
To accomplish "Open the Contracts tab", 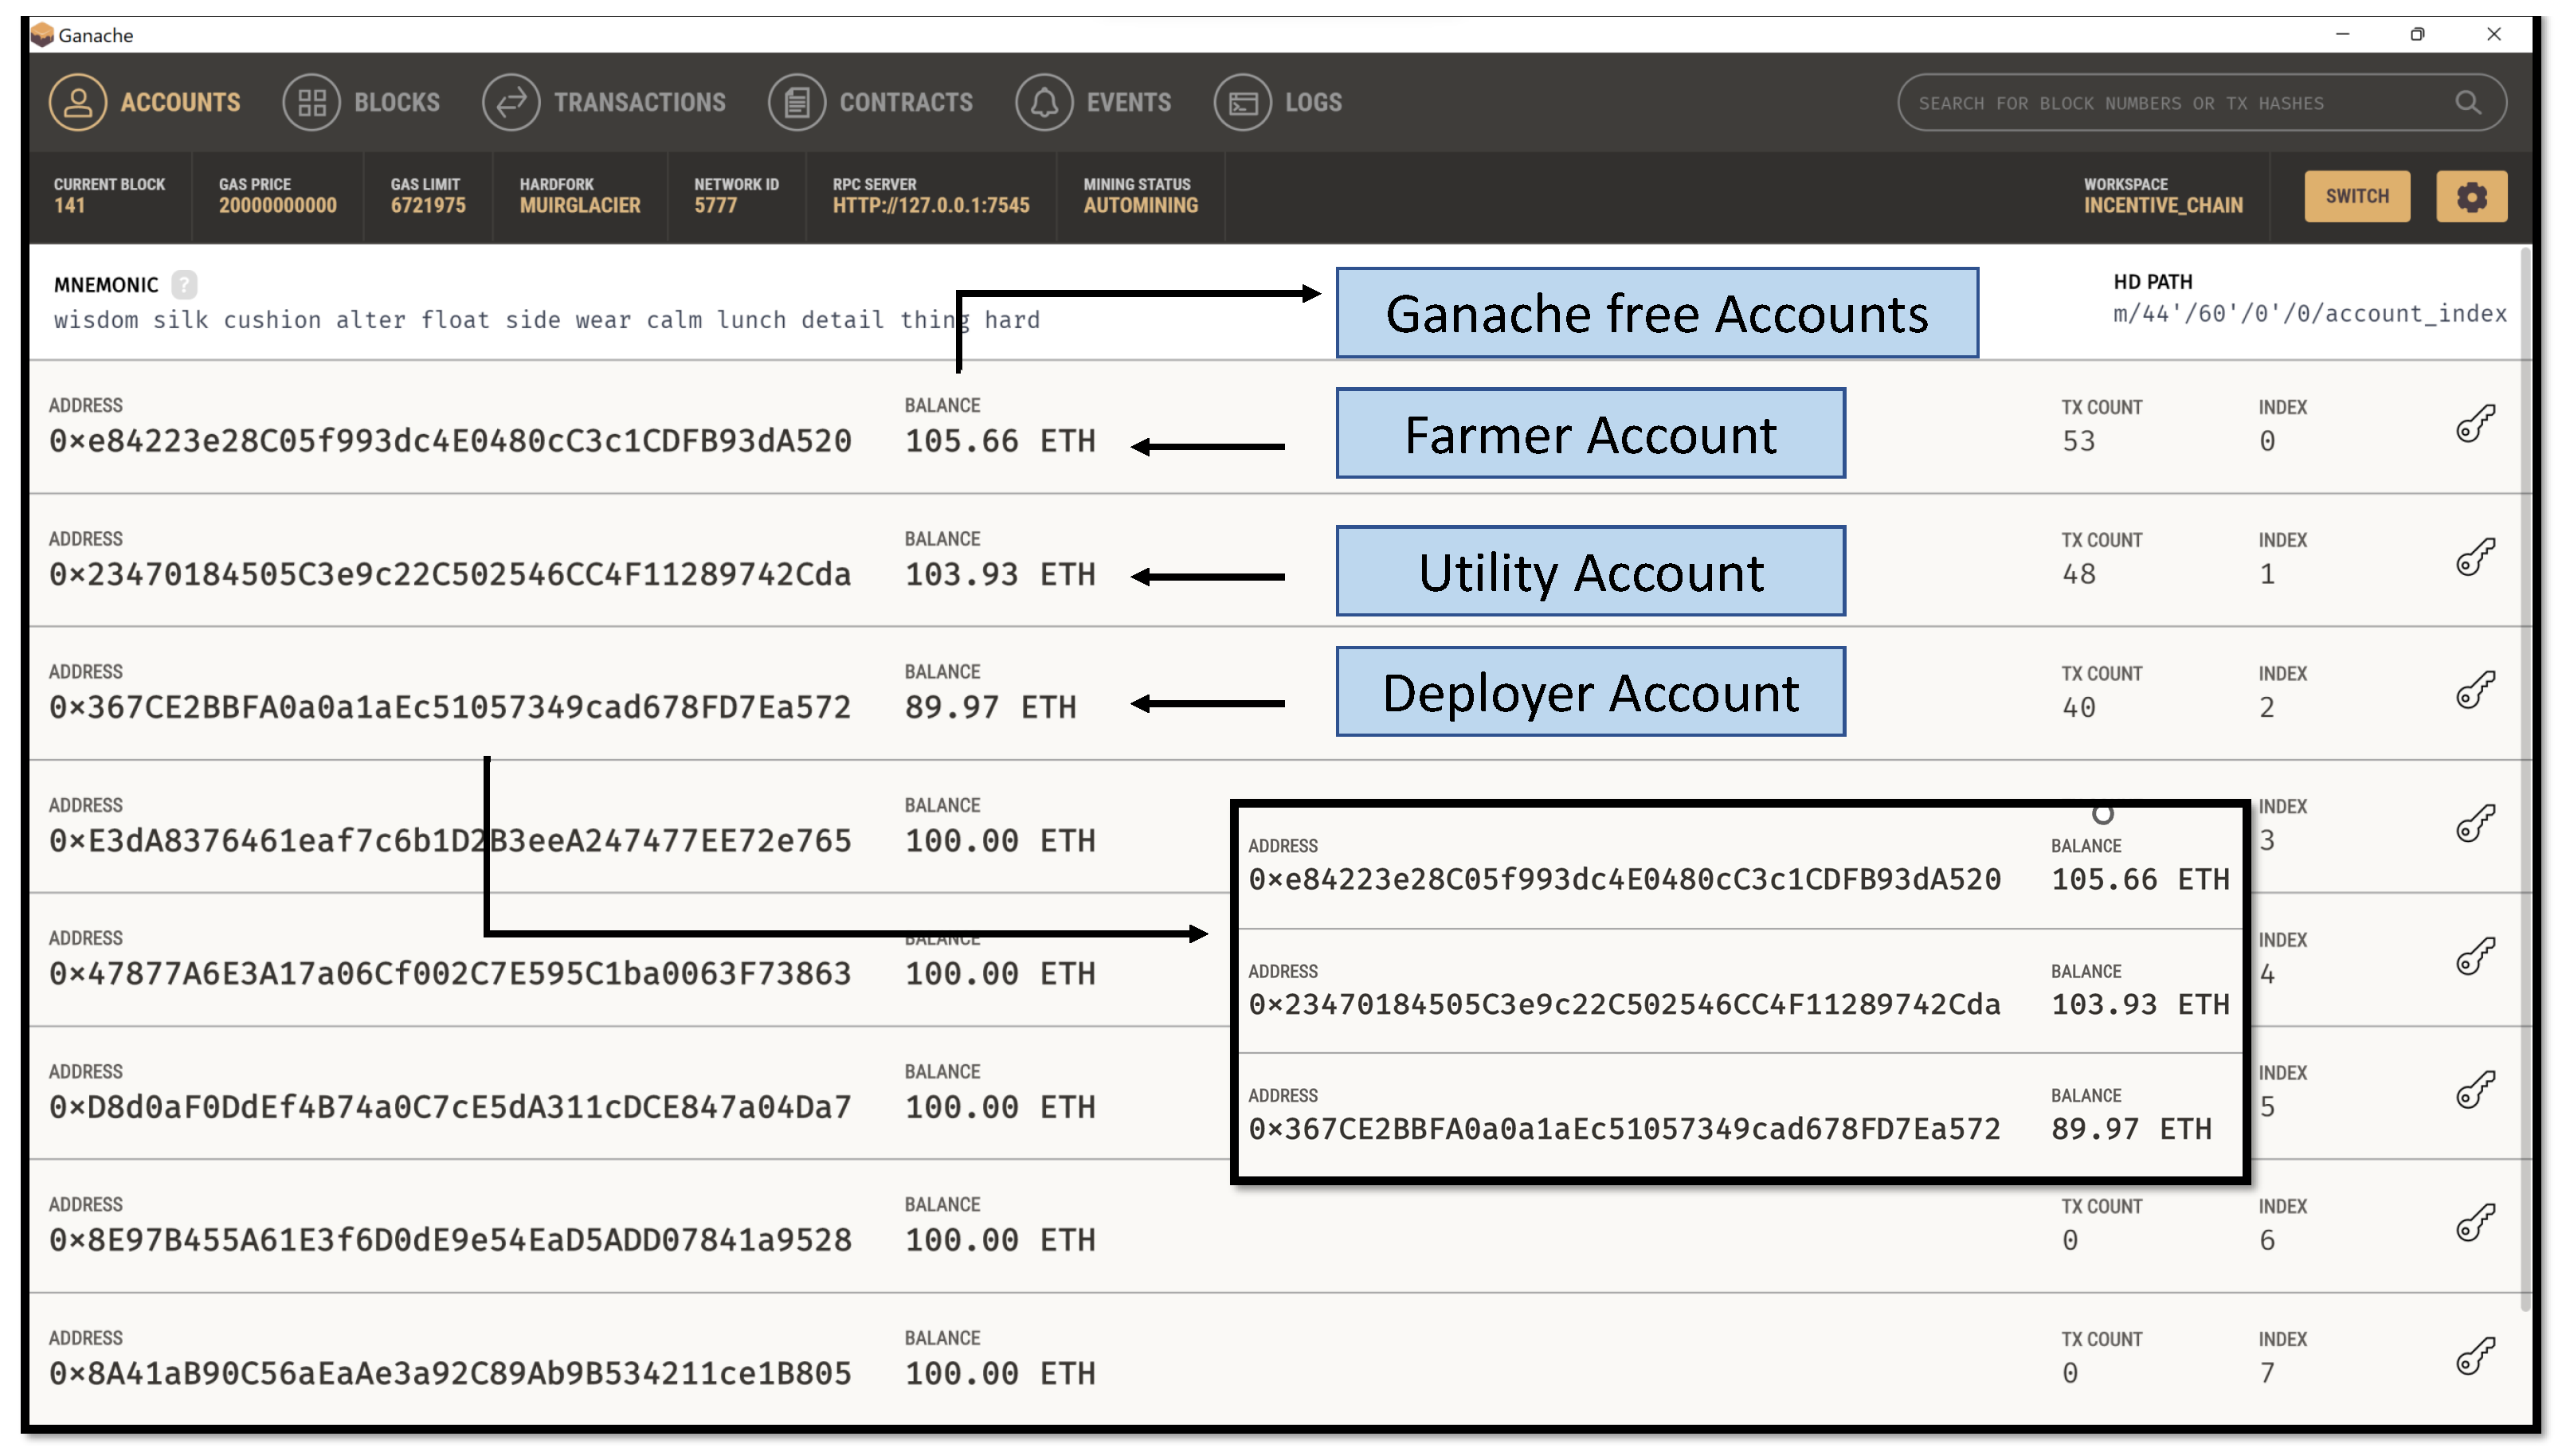I will (871, 102).
